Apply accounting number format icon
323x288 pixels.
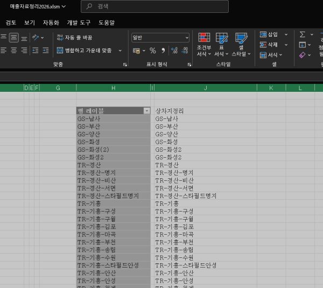[137, 51]
